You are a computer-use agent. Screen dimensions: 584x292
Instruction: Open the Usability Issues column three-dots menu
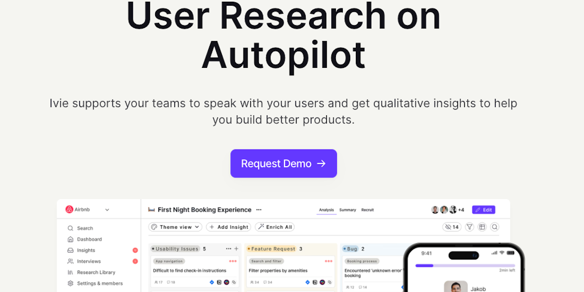(228, 249)
